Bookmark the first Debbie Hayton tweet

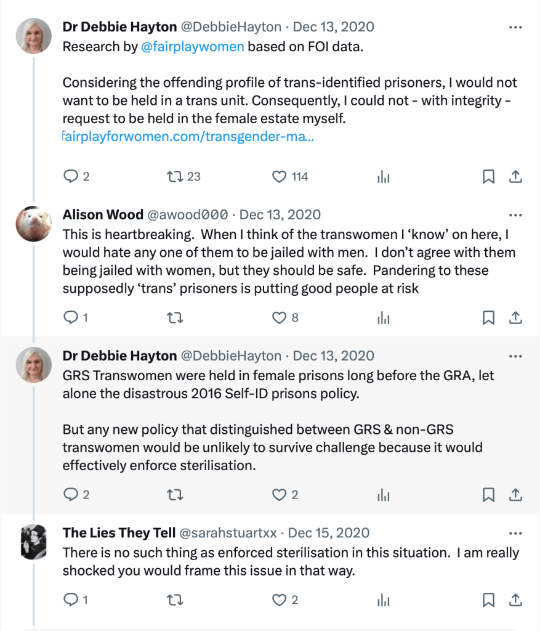tap(488, 177)
